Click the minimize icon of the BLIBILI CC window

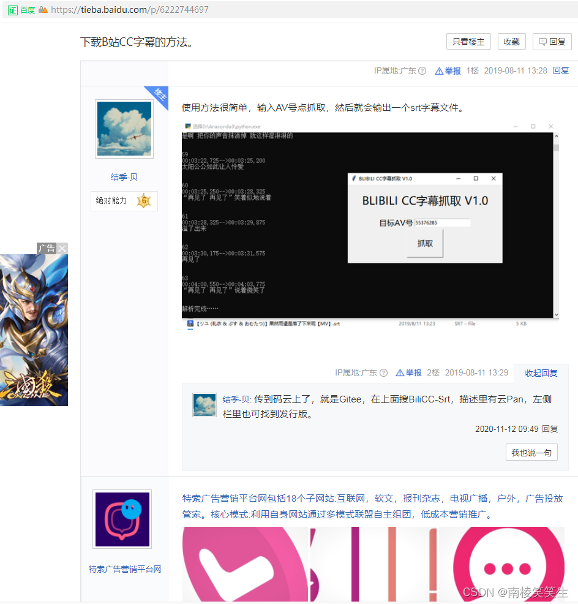coord(458,179)
